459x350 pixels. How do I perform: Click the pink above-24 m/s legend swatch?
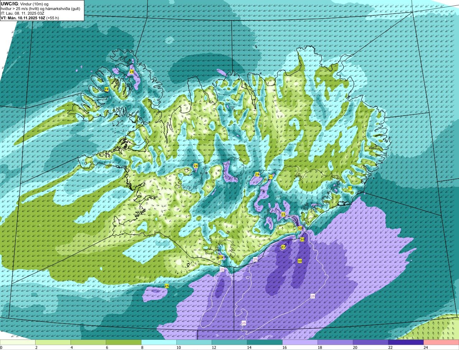click(x=441, y=342)
